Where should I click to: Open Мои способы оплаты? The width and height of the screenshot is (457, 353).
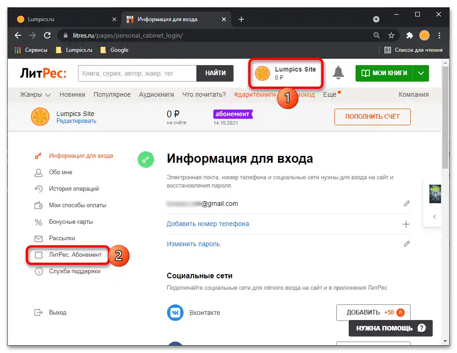pos(78,205)
